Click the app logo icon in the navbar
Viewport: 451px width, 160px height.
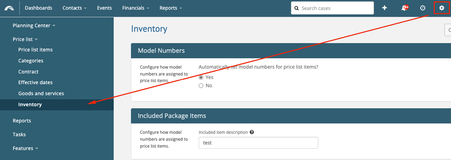[9, 8]
